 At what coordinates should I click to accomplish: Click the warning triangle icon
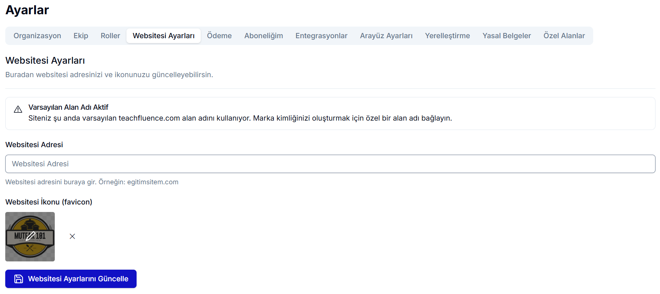[18, 109]
